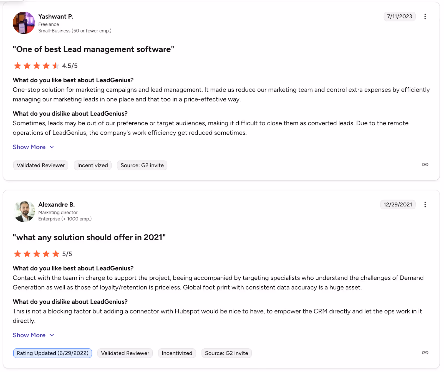The width and height of the screenshot is (444, 372).
Task: Open the three-dot menu on Alexandre's review
Action: pyautogui.click(x=425, y=205)
